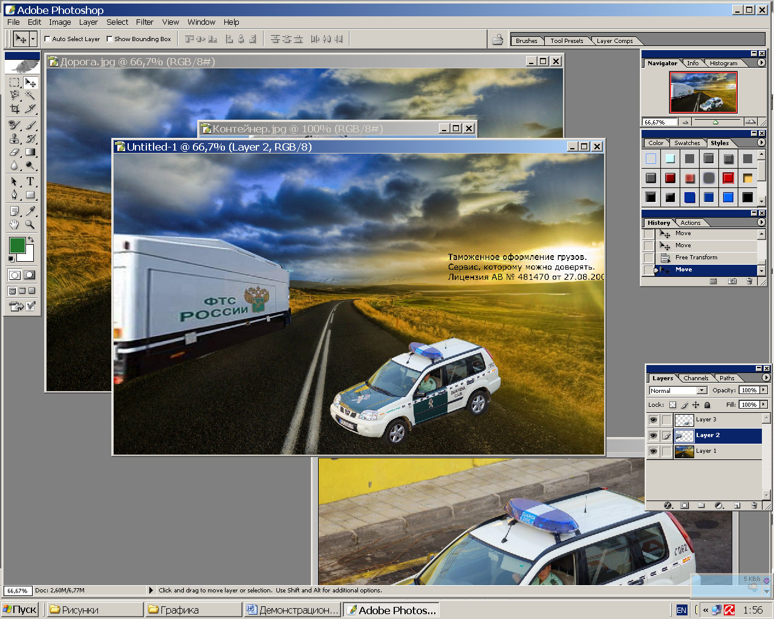Screen dimensions: 774x619
Task: Switch to the Histogram tab
Action: 723,63
